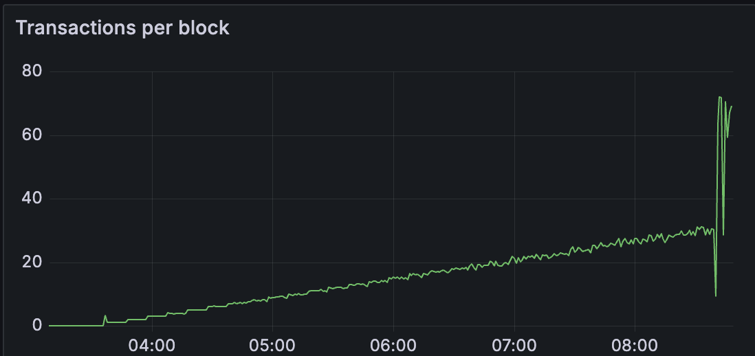Click the lowest point of the sharp dip

pyautogui.click(x=716, y=296)
